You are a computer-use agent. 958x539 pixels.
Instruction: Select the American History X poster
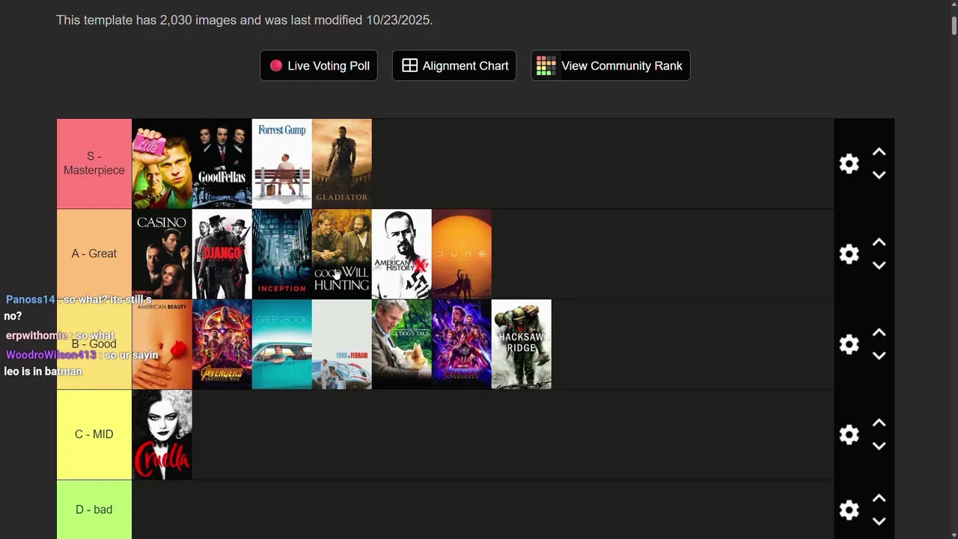(402, 255)
